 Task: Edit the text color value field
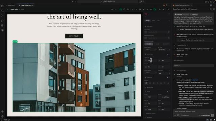click(157, 32)
